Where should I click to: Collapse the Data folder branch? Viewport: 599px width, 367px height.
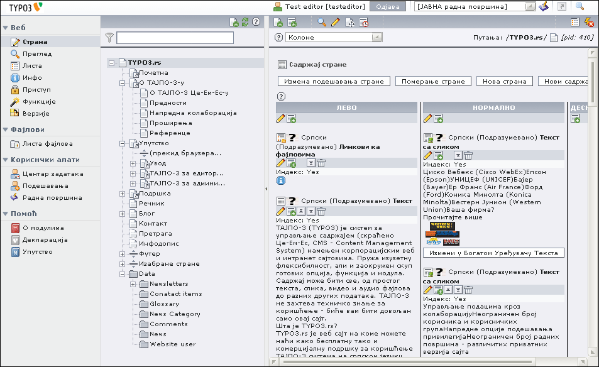[122, 274]
